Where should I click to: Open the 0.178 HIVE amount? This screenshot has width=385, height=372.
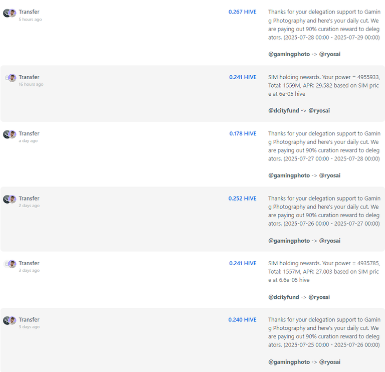243,133
